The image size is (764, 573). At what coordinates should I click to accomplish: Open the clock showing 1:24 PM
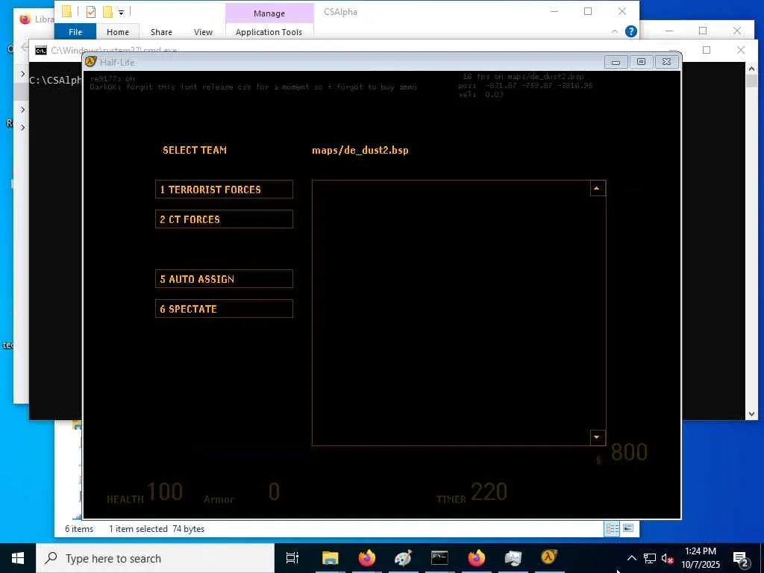(x=701, y=558)
